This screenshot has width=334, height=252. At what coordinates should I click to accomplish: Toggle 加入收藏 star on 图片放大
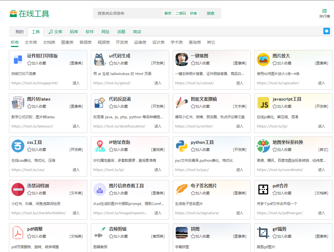[x=274, y=63]
